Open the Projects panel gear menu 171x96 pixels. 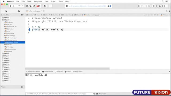point(22,87)
